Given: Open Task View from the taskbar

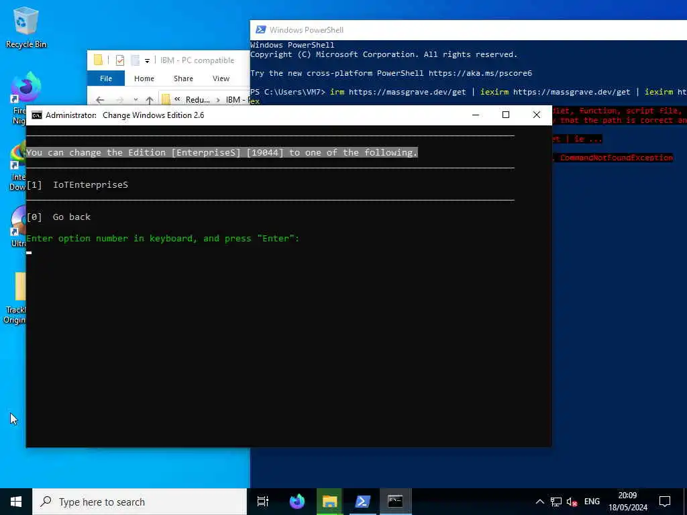Looking at the screenshot, I should coord(263,502).
